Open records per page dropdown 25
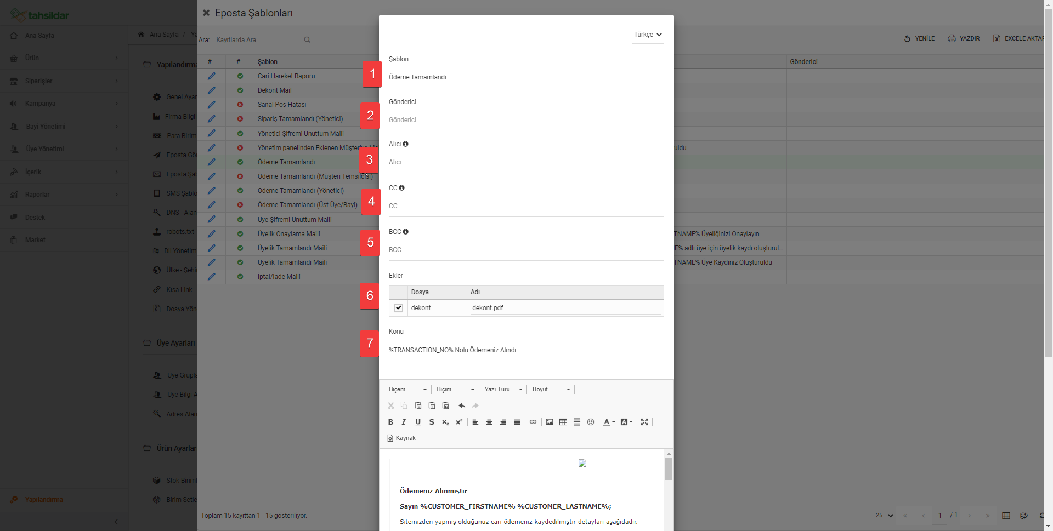 [884, 516]
